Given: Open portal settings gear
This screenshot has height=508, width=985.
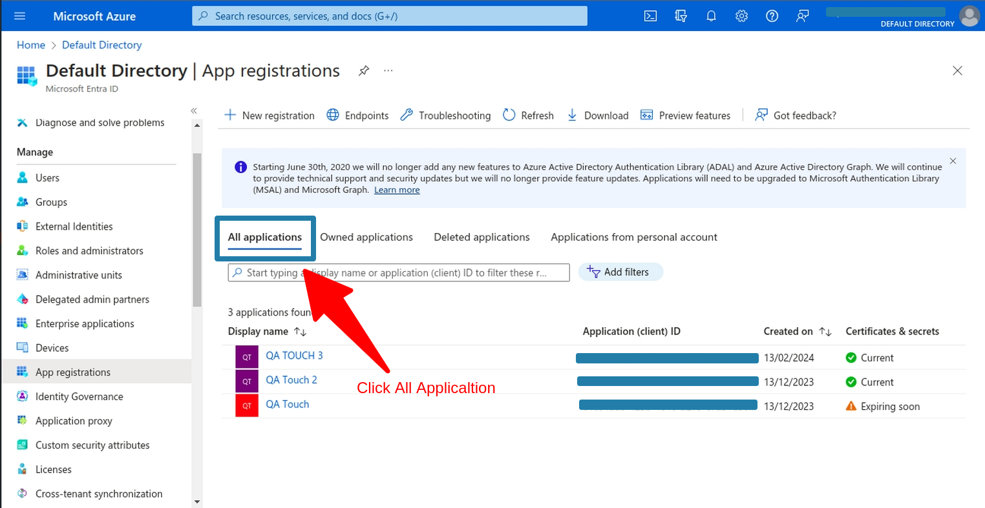Looking at the screenshot, I should [741, 16].
